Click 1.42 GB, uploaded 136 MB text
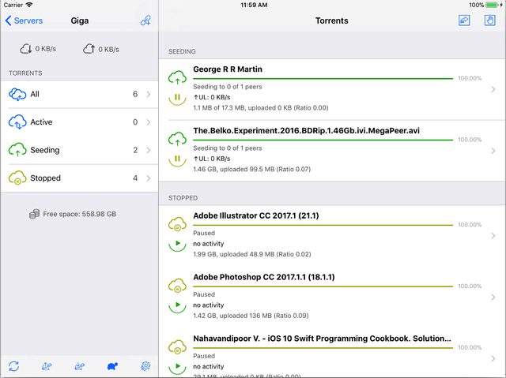 tap(251, 316)
